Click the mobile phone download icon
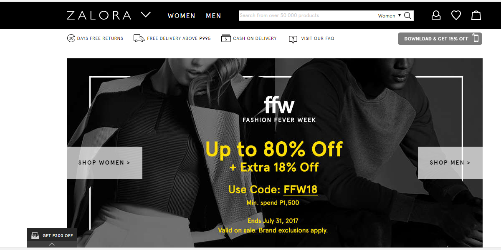This screenshot has width=501, height=250. point(476,38)
